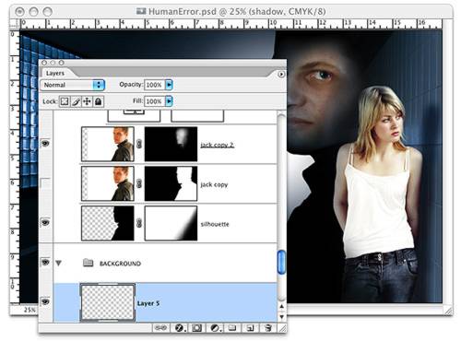
Task: Click the ruler origin corner box
Action: [x=15, y=24]
